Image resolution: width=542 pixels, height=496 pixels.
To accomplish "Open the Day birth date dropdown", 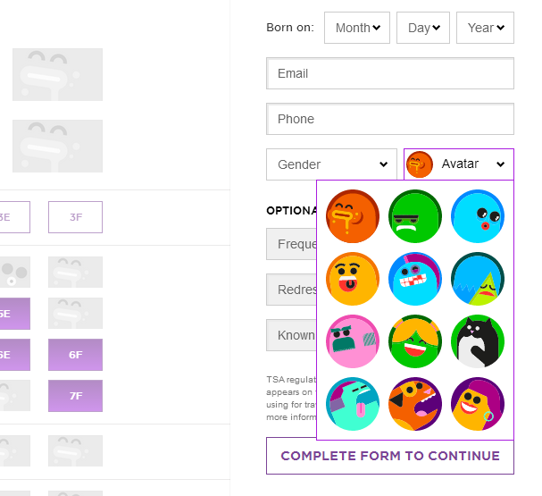I will click(423, 28).
